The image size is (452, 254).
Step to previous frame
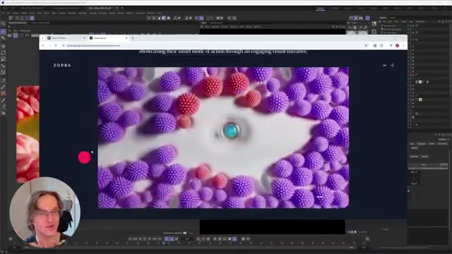tap(140, 238)
